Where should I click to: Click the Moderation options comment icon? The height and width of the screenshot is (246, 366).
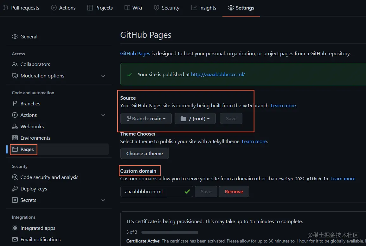[15, 76]
